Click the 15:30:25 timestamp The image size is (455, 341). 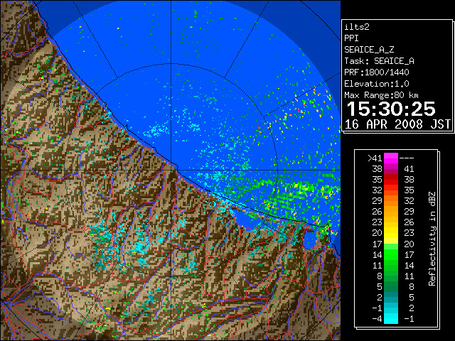(391, 109)
